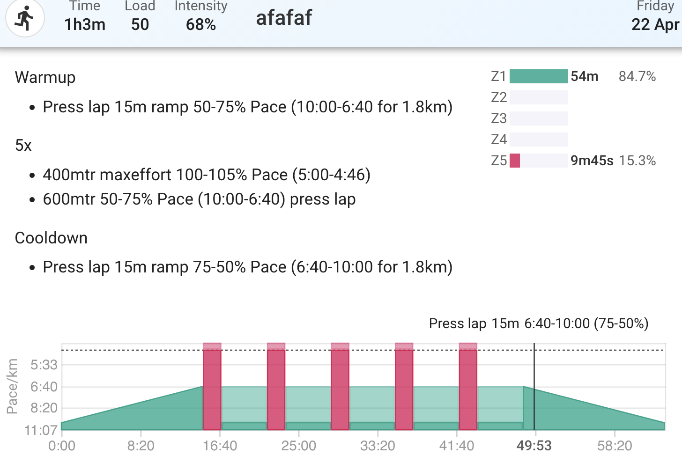Click the Load 50 stat
682x470 pixels.
click(x=140, y=16)
